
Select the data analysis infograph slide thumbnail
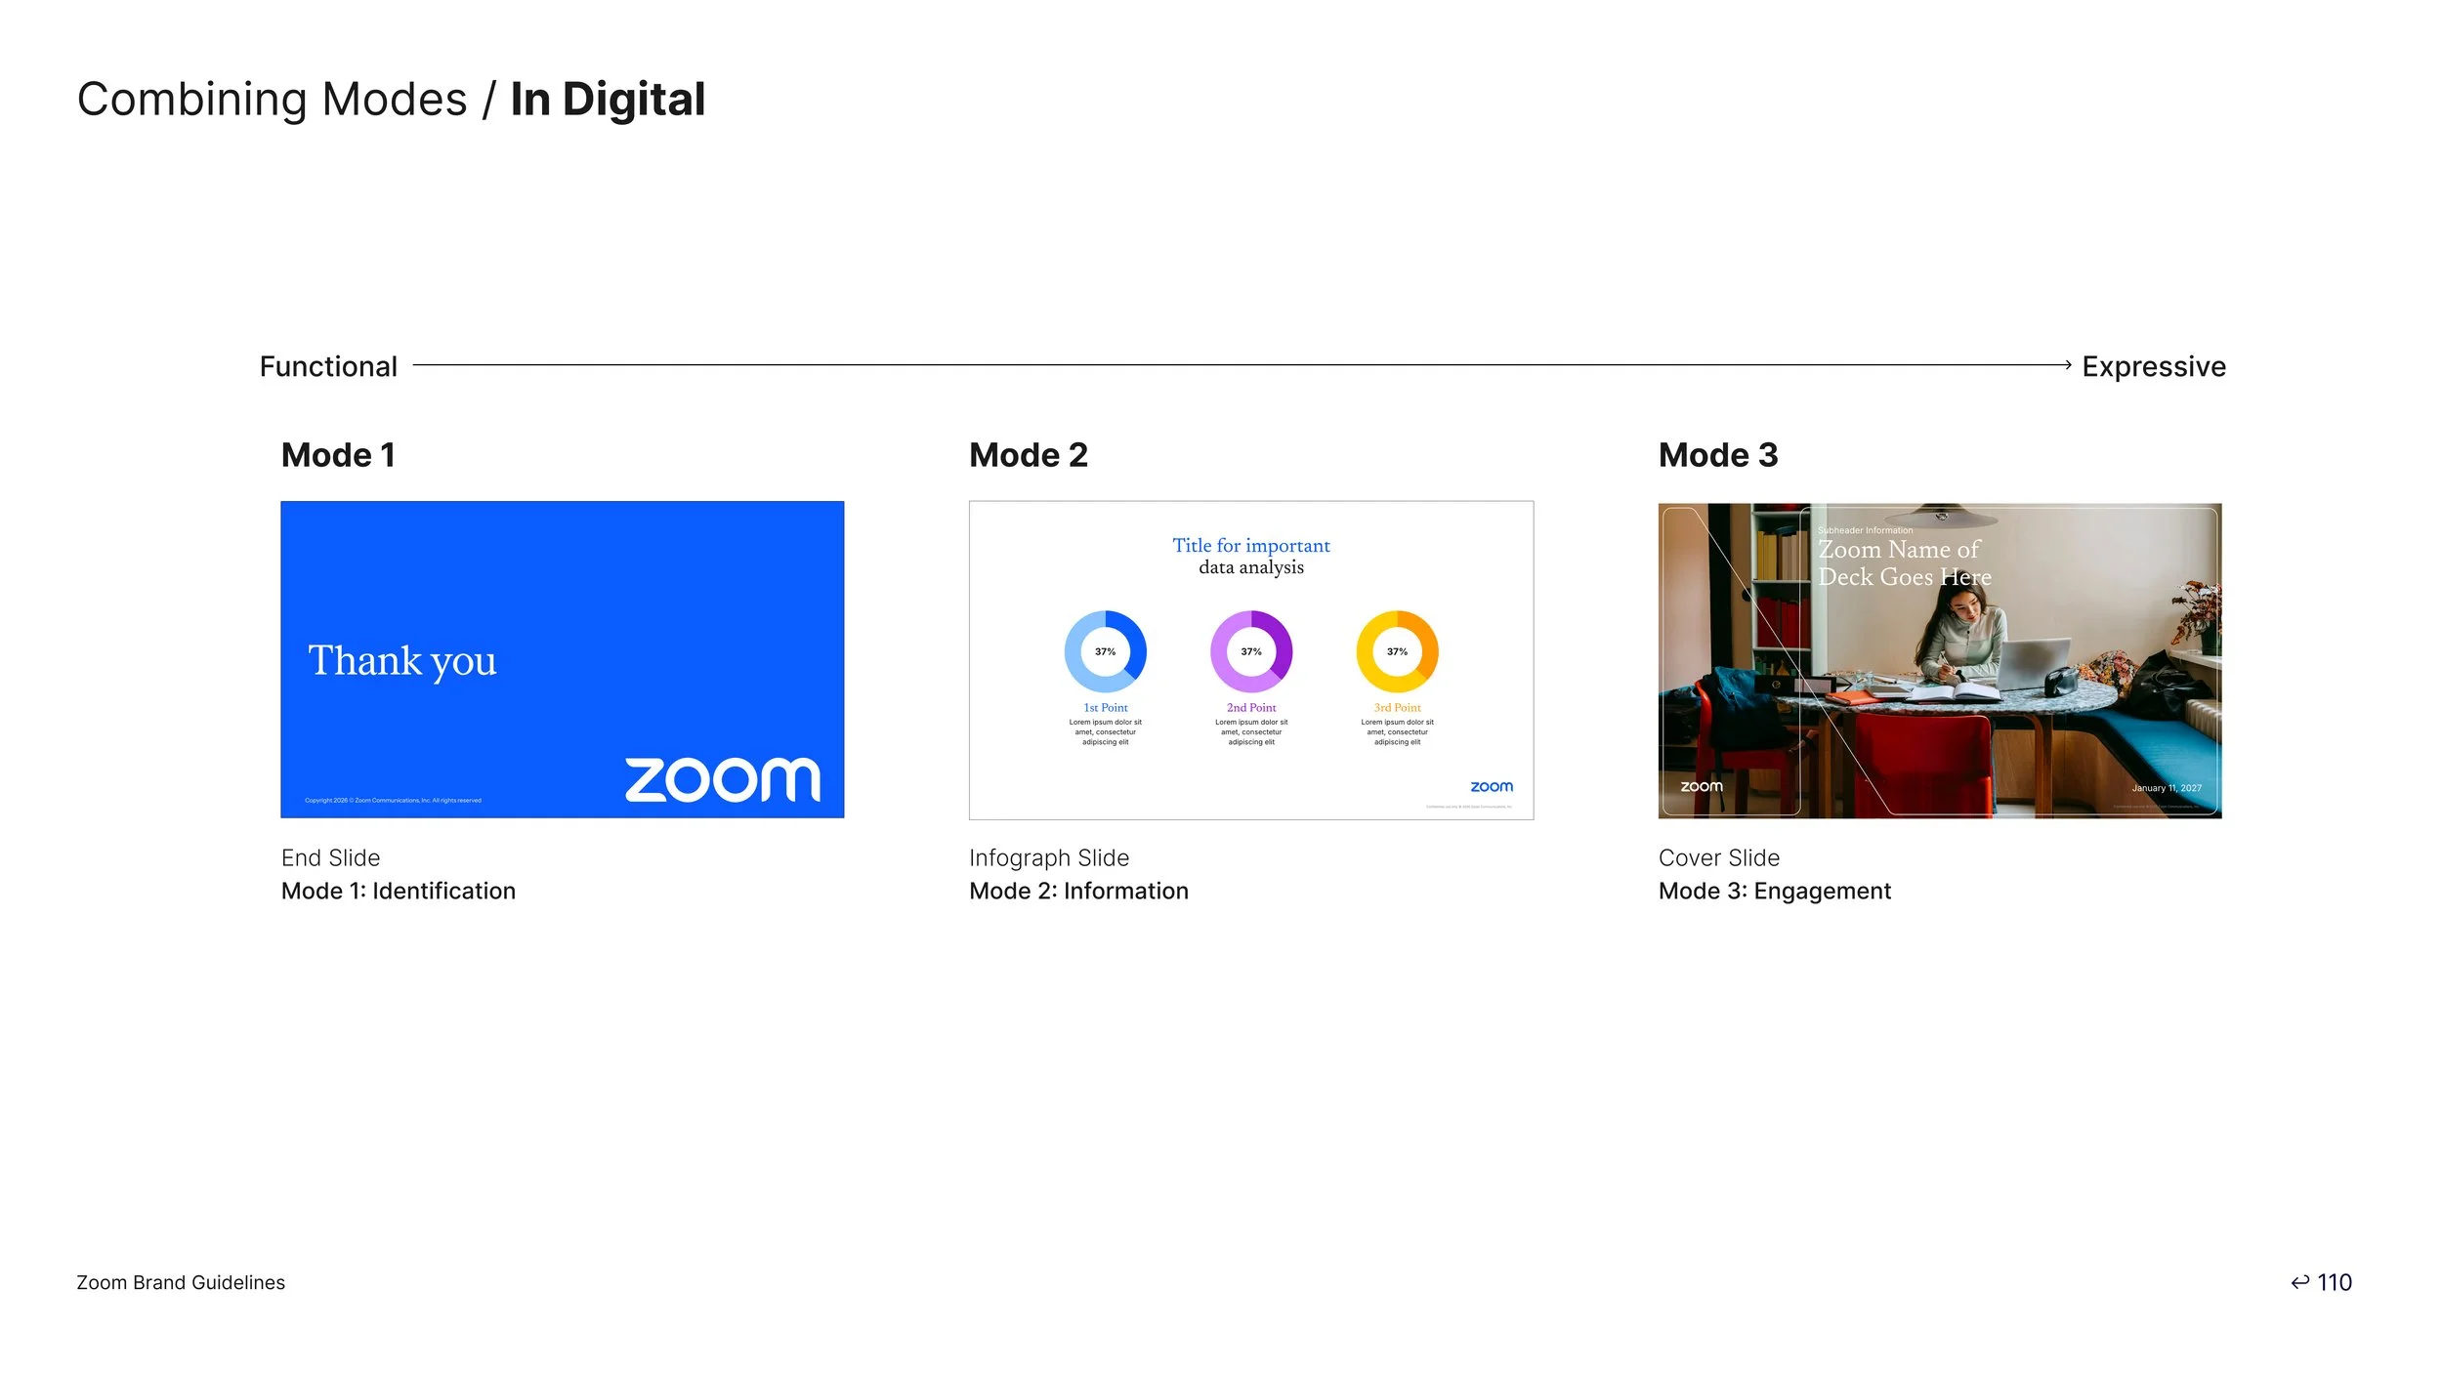[1251, 660]
